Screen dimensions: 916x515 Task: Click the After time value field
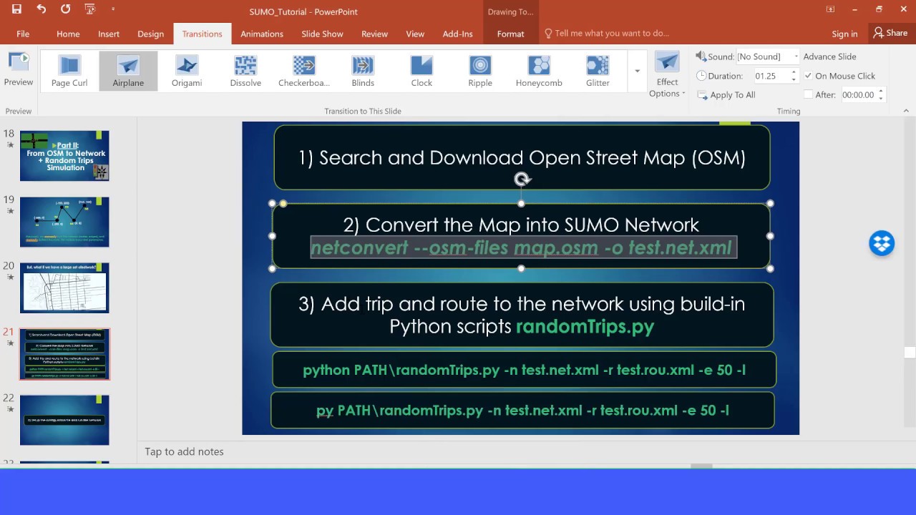point(859,94)
